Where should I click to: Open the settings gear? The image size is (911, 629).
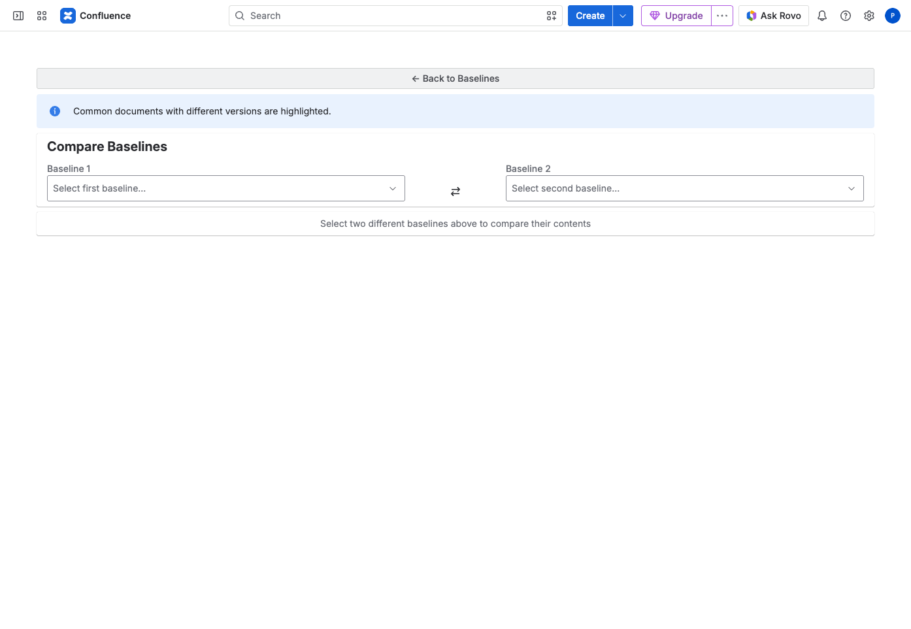869,16
